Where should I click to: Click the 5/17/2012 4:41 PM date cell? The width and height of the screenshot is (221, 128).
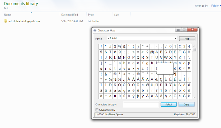click(72, 21)
